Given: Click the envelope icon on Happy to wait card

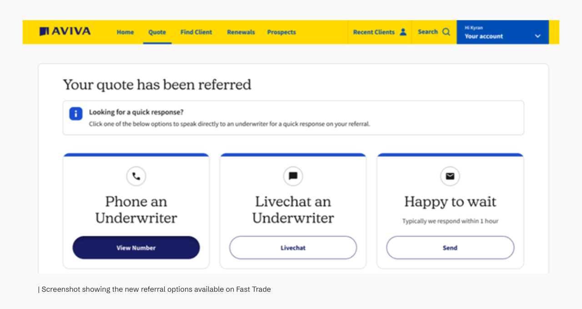Looking at the screenshot, I should [x=450, y=176].
